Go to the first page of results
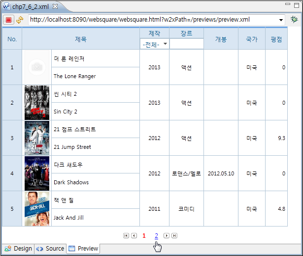 coord(126,236)
